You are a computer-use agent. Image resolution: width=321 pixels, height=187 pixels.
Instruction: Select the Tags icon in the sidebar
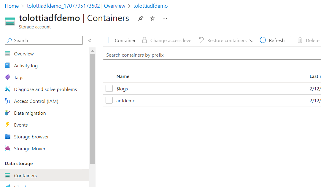(x=8, y=77)
